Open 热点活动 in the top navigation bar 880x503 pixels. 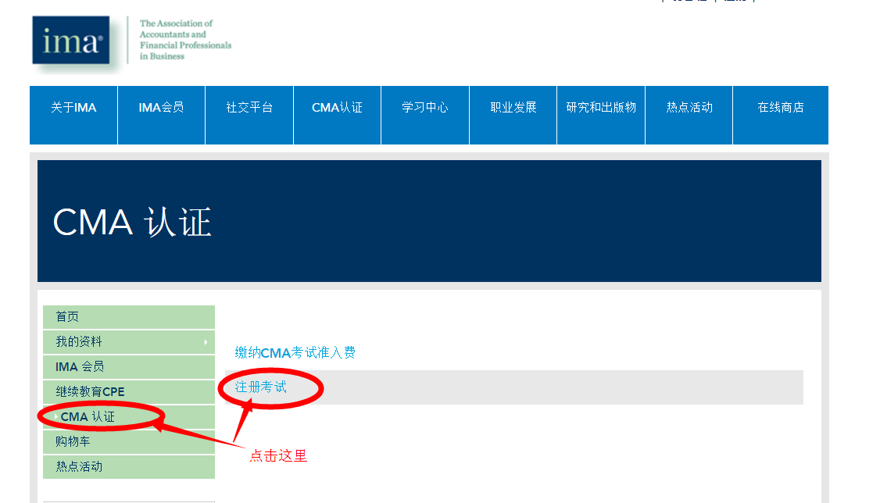tap(689, 108)
